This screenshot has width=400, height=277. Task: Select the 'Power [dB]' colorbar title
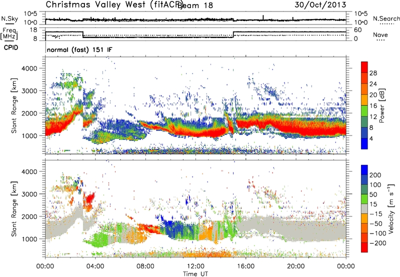click(x=381, y=105)
